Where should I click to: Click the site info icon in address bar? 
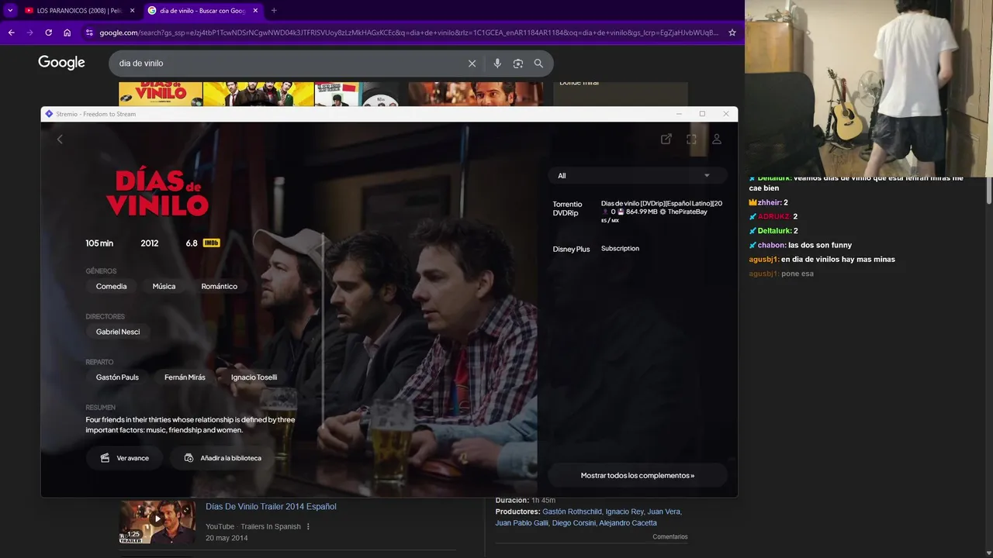(89, 33)
